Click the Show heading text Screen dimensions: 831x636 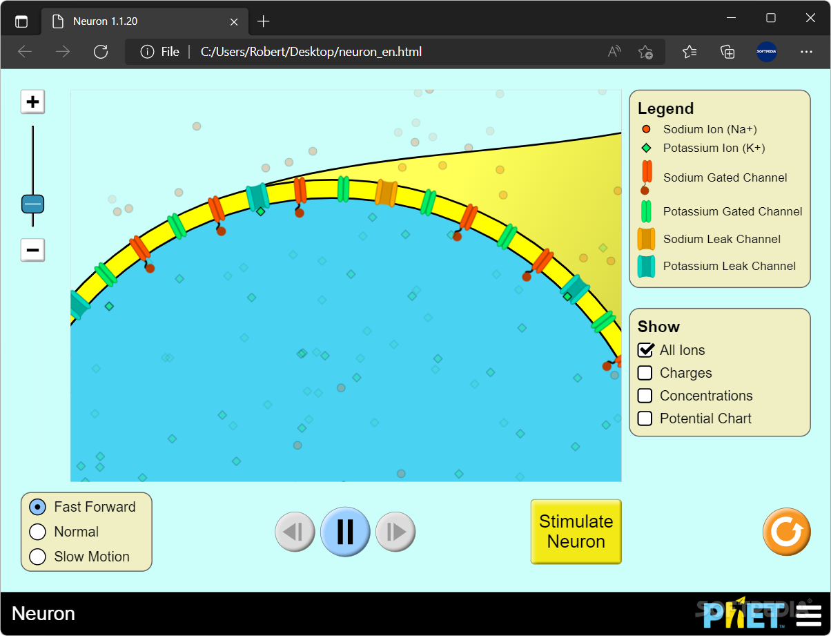click(x=658, y=327)
